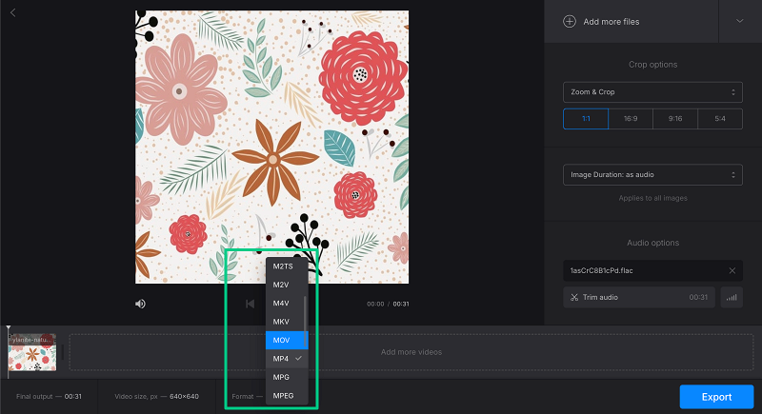Screen dimensions: 762x414
Task: Choose MOV format
Action: point(287,340)
